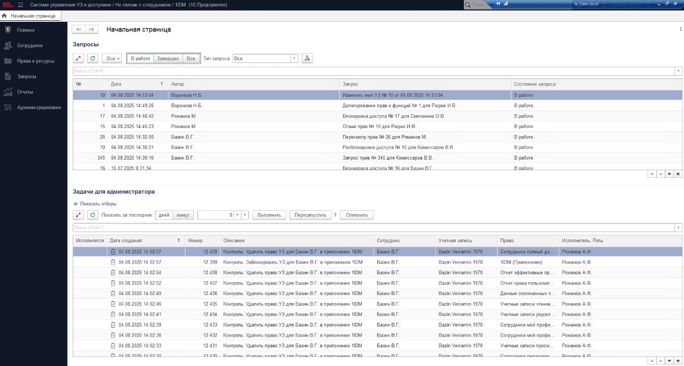Click the Отклонить button
The height and width of the screenshot is (366, 684).
pos(356,215)
